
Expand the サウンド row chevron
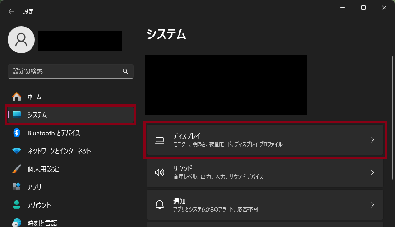(372, 172)
